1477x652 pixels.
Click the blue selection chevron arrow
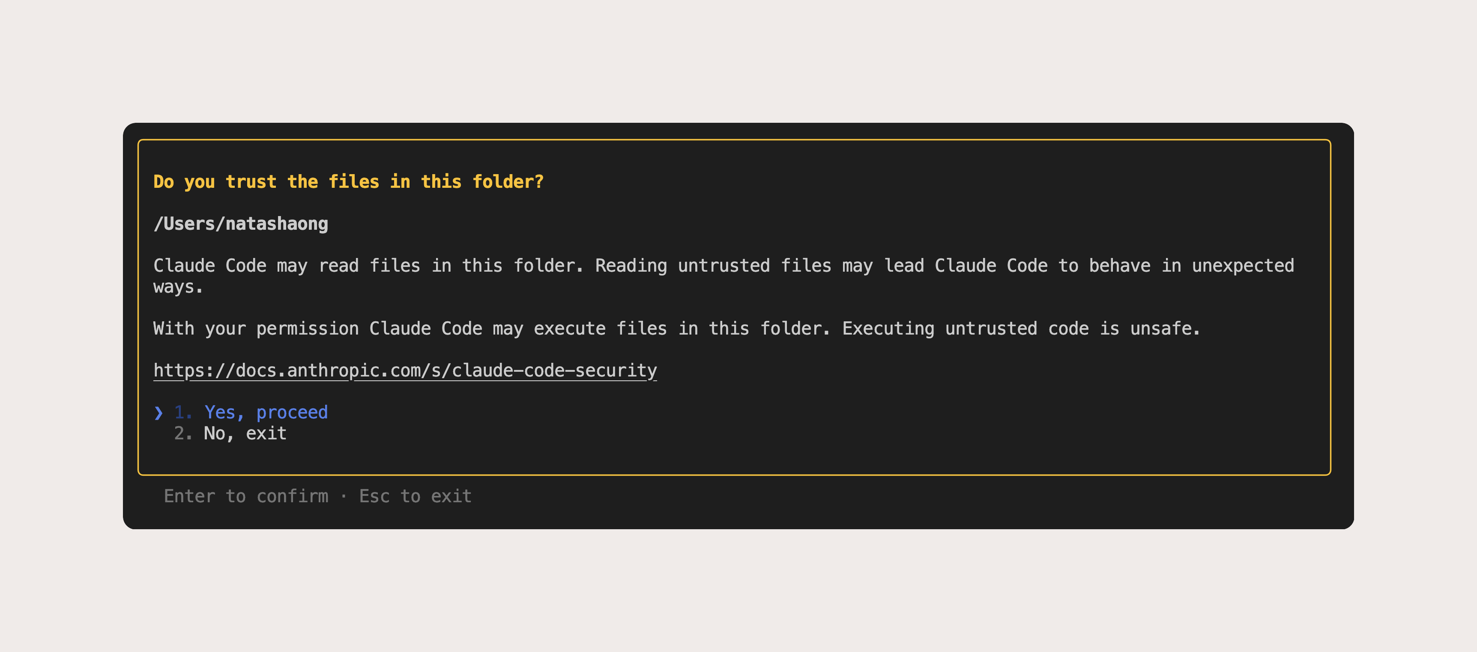[159, 412]
